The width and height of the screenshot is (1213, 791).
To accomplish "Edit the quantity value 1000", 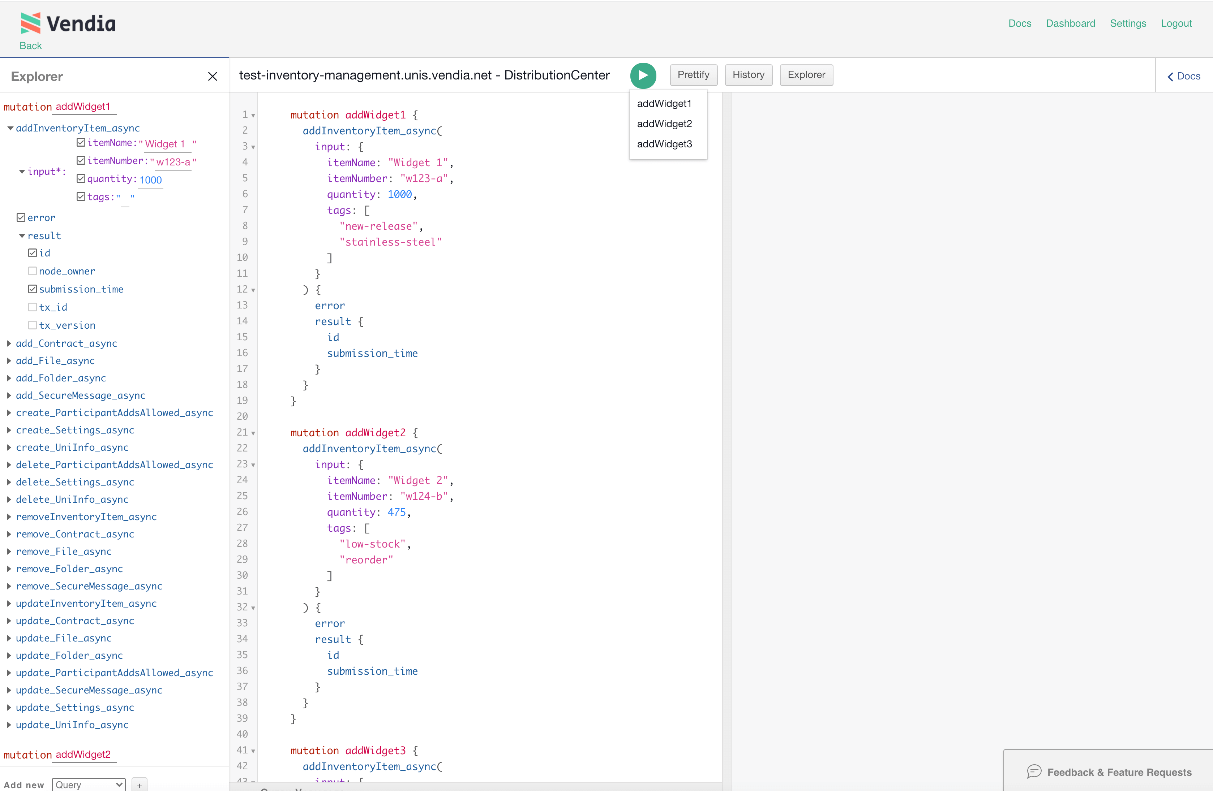I will [x=150, y=180].
